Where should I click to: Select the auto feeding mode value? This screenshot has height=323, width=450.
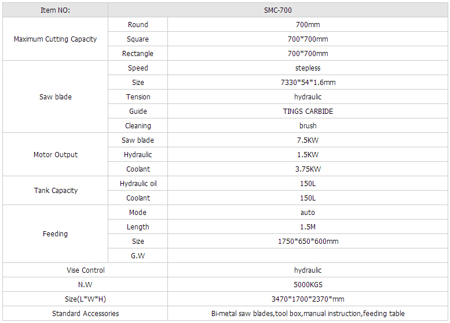[308, 213]
